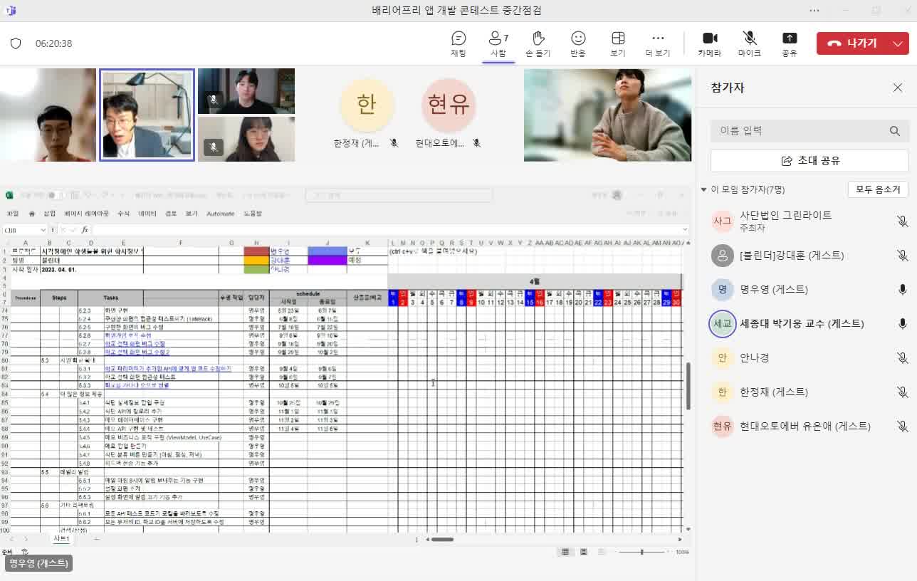Select participant 명우영 (게스트)

pyautogui.click(x=809, y=289)
